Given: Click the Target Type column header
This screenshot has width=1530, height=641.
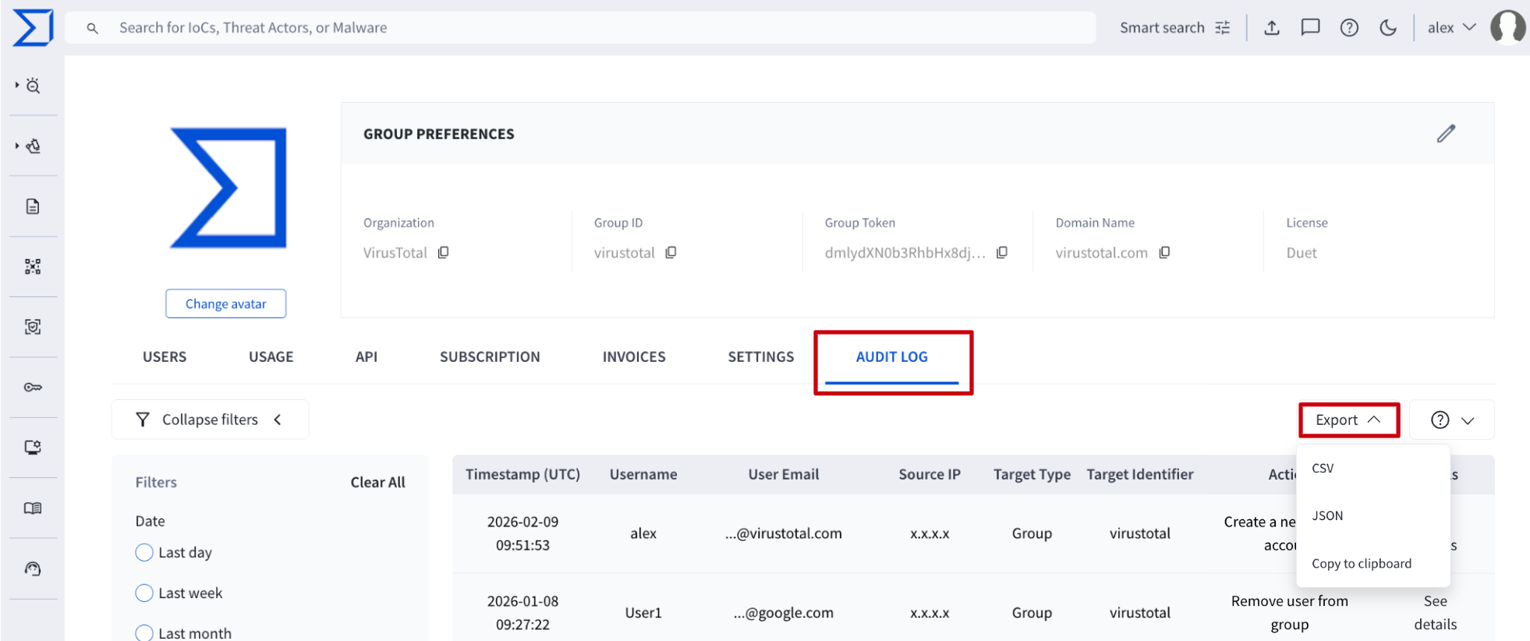Looking at the screenshot, I should pos(1032,474).
